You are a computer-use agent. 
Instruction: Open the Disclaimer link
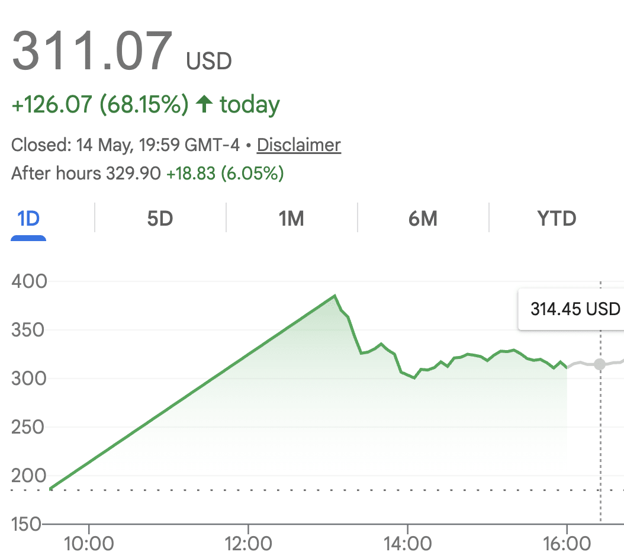(299, 145)
